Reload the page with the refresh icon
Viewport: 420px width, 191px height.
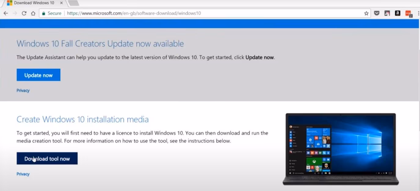(24, 13)
